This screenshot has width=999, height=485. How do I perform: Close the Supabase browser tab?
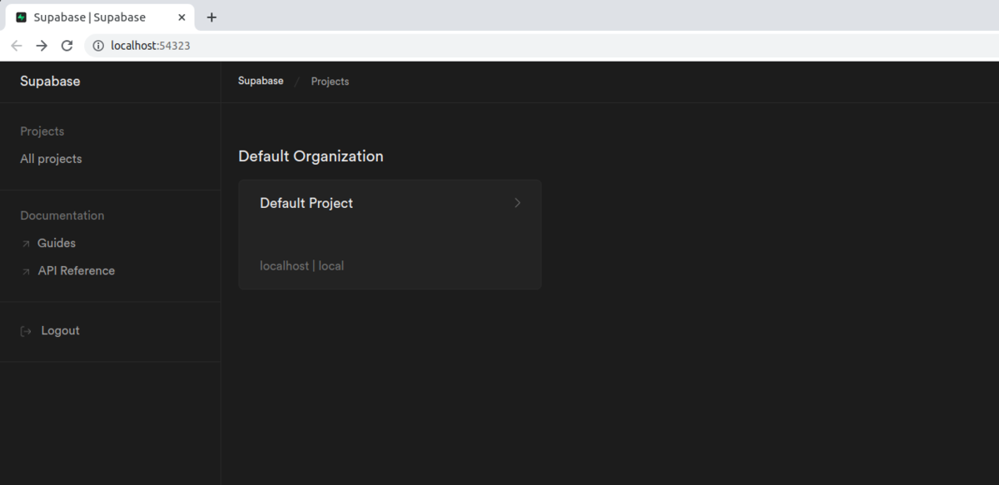pos(181,17)
